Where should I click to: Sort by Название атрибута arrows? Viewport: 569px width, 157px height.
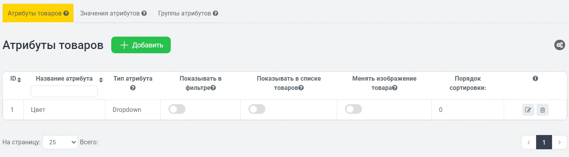point(101,80)
